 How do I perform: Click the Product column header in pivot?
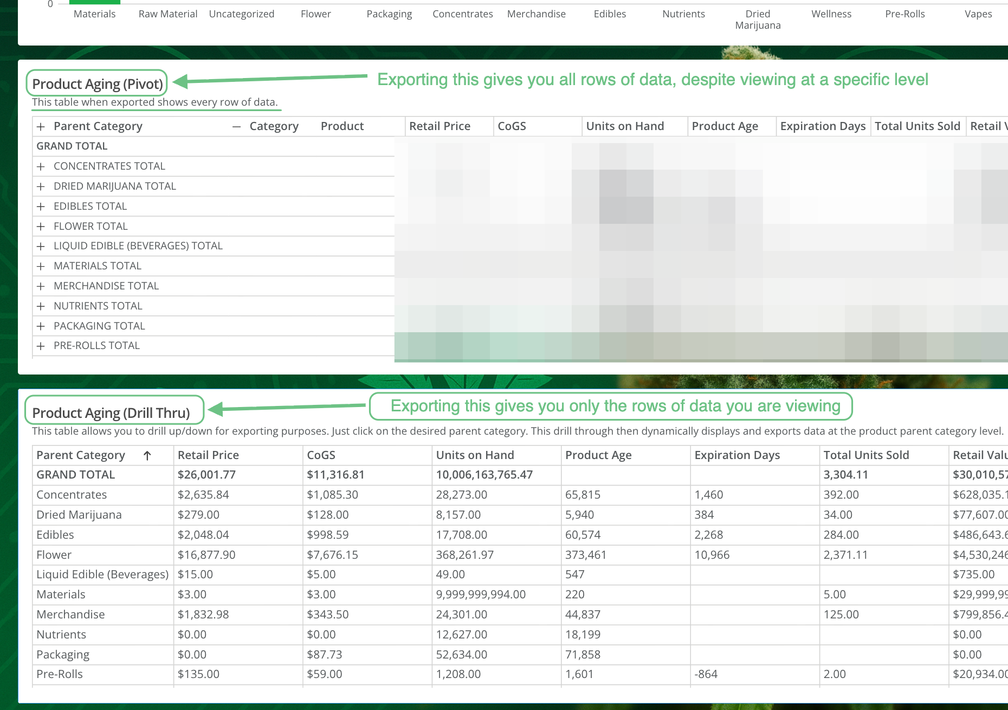point(342,126)
